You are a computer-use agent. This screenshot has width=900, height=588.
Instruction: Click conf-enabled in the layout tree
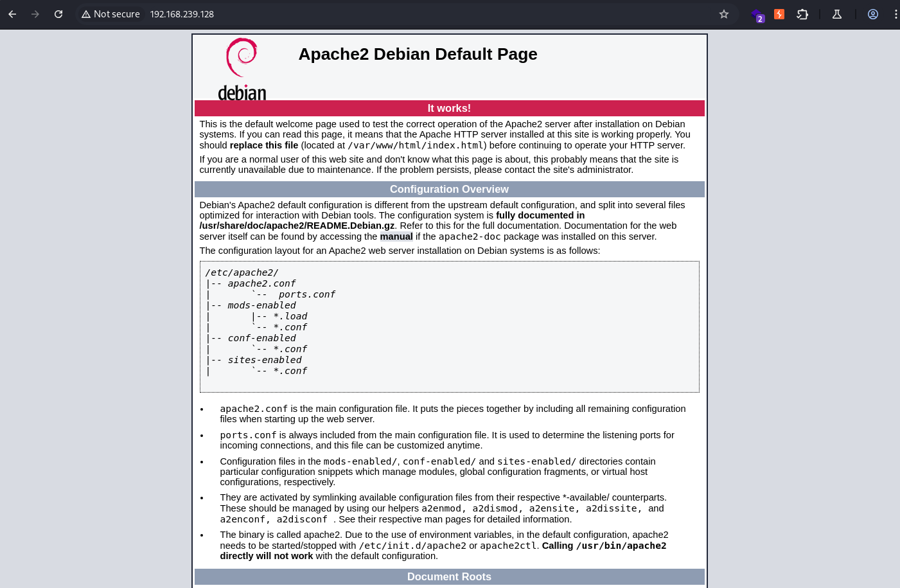(261, 338)
